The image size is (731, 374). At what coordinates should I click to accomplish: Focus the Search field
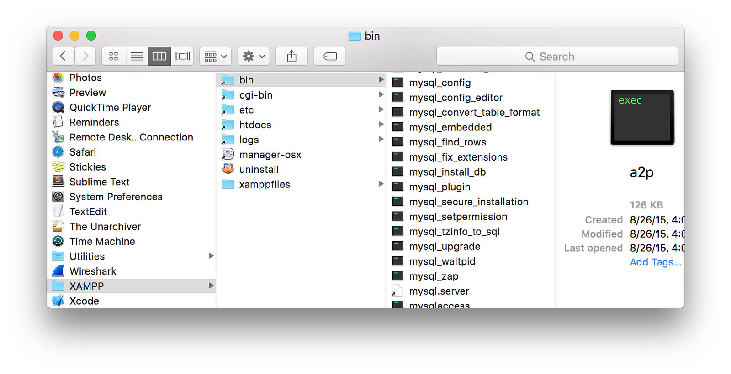557,57
